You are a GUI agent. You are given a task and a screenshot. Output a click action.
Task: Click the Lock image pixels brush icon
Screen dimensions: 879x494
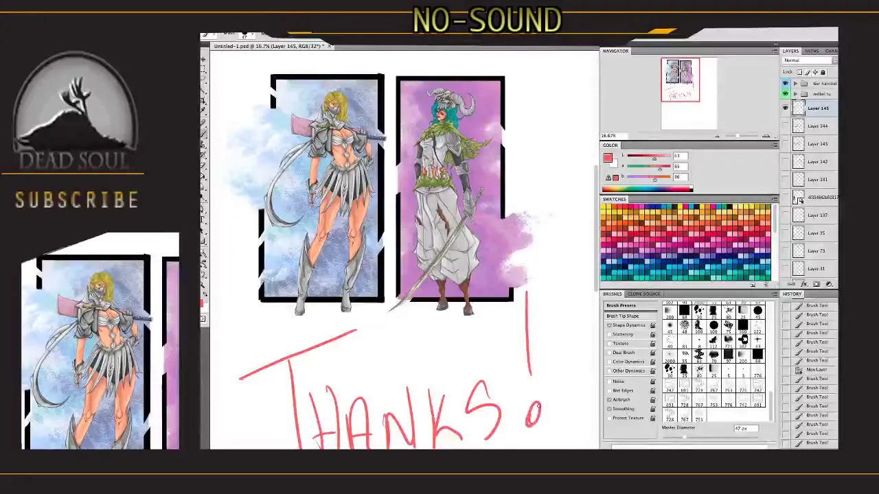pos(808,72)
